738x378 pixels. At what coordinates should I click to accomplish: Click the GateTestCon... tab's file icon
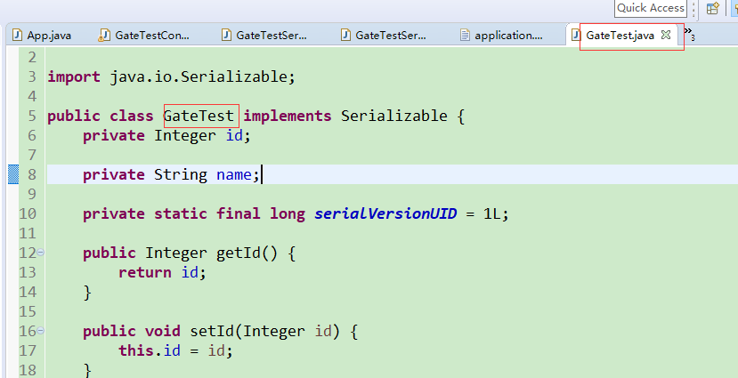point(105,36)
